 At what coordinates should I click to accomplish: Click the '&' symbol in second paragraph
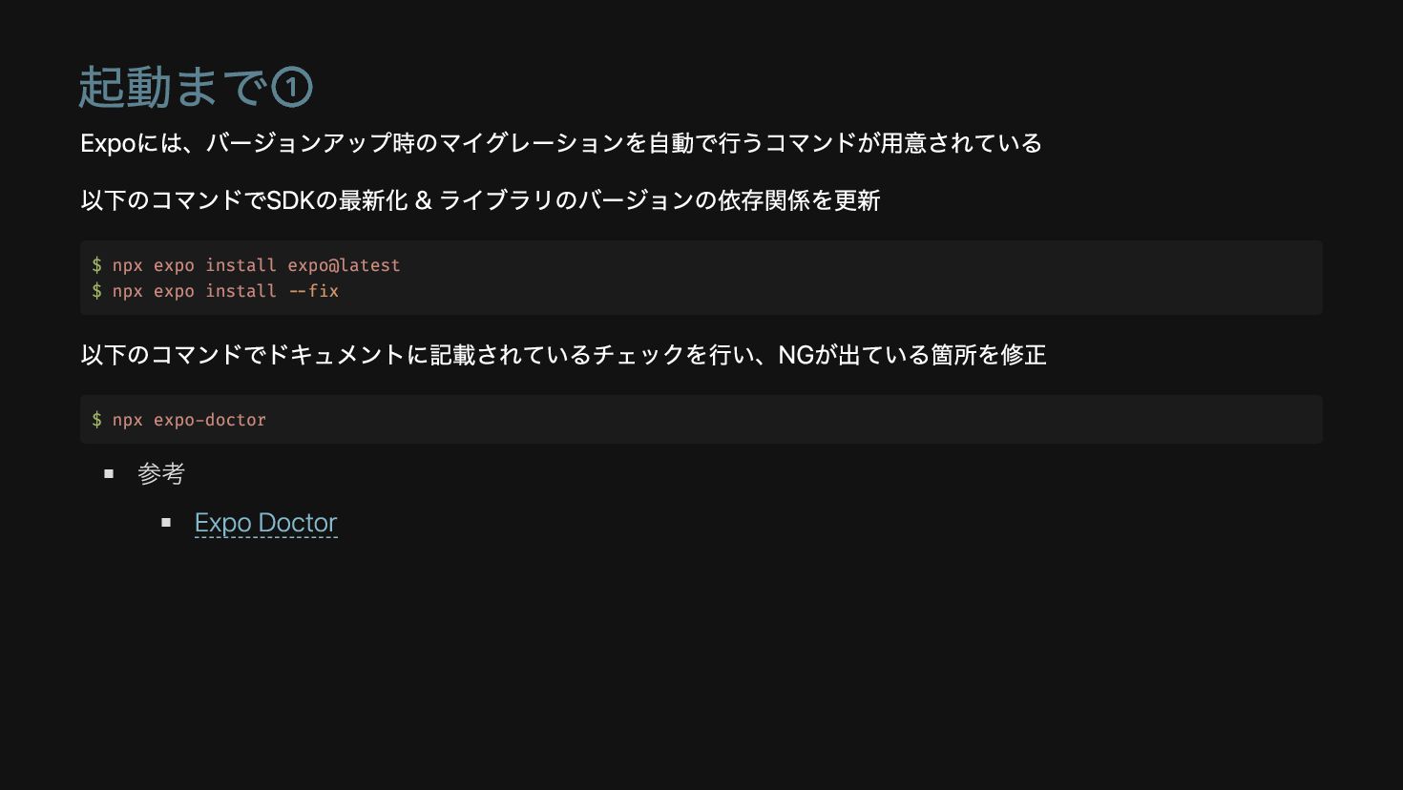pos(423,200)
